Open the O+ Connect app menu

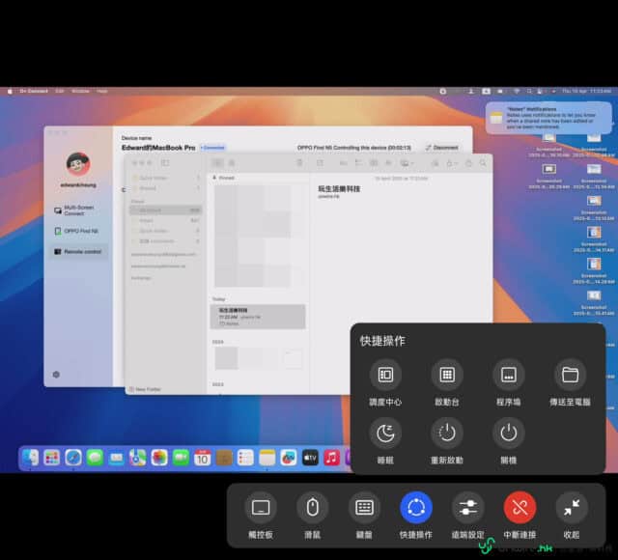pyautogui.click(x=34, y=91)
